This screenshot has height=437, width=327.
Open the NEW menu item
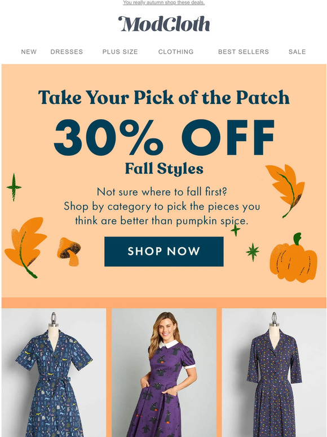click(x=29, y=52)
